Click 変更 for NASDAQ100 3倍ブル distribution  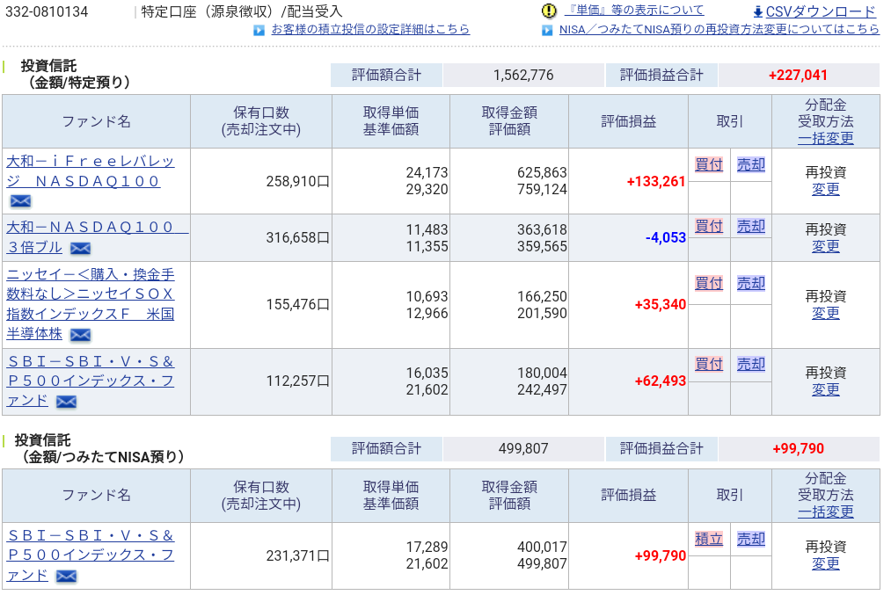825,246
